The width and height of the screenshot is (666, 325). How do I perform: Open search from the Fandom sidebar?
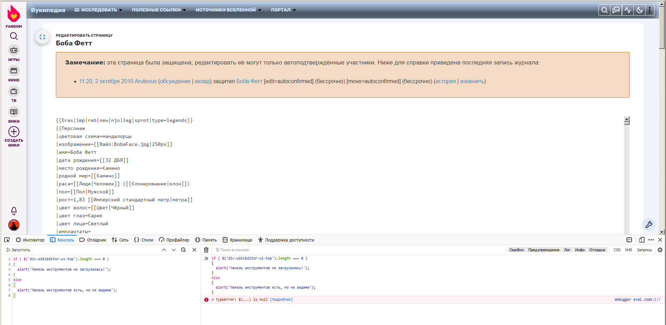(x=14, y=36)
